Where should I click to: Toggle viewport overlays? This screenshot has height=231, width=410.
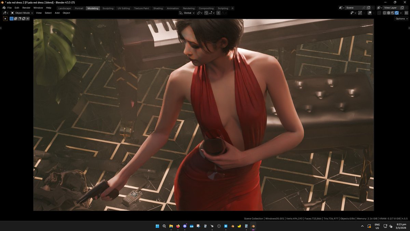click(x=370, y=13)
